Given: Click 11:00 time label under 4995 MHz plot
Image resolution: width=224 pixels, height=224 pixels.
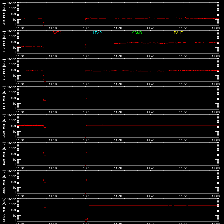Looking at the screenshot, I should tap(20, 168).
